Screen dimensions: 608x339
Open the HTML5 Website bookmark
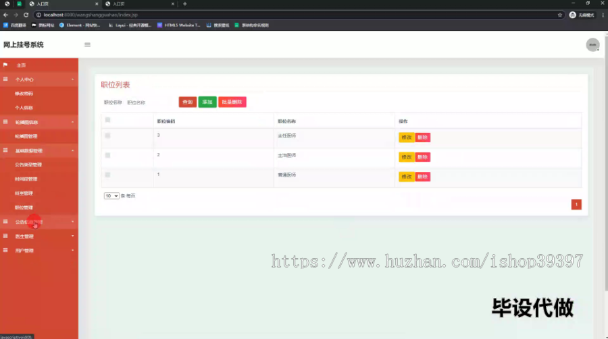tap(179, 25)
